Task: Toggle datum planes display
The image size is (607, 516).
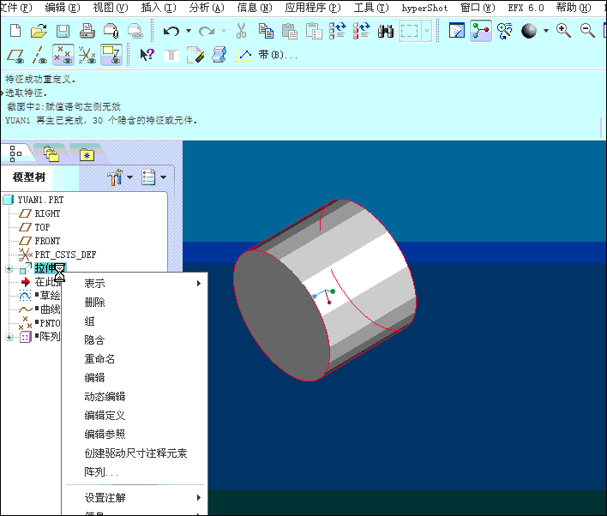Action: click(15, 55)
